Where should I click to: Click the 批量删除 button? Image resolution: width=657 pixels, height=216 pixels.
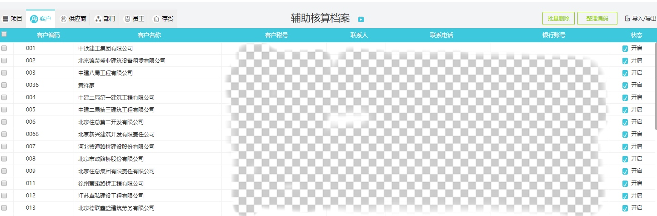pos(558,19)
